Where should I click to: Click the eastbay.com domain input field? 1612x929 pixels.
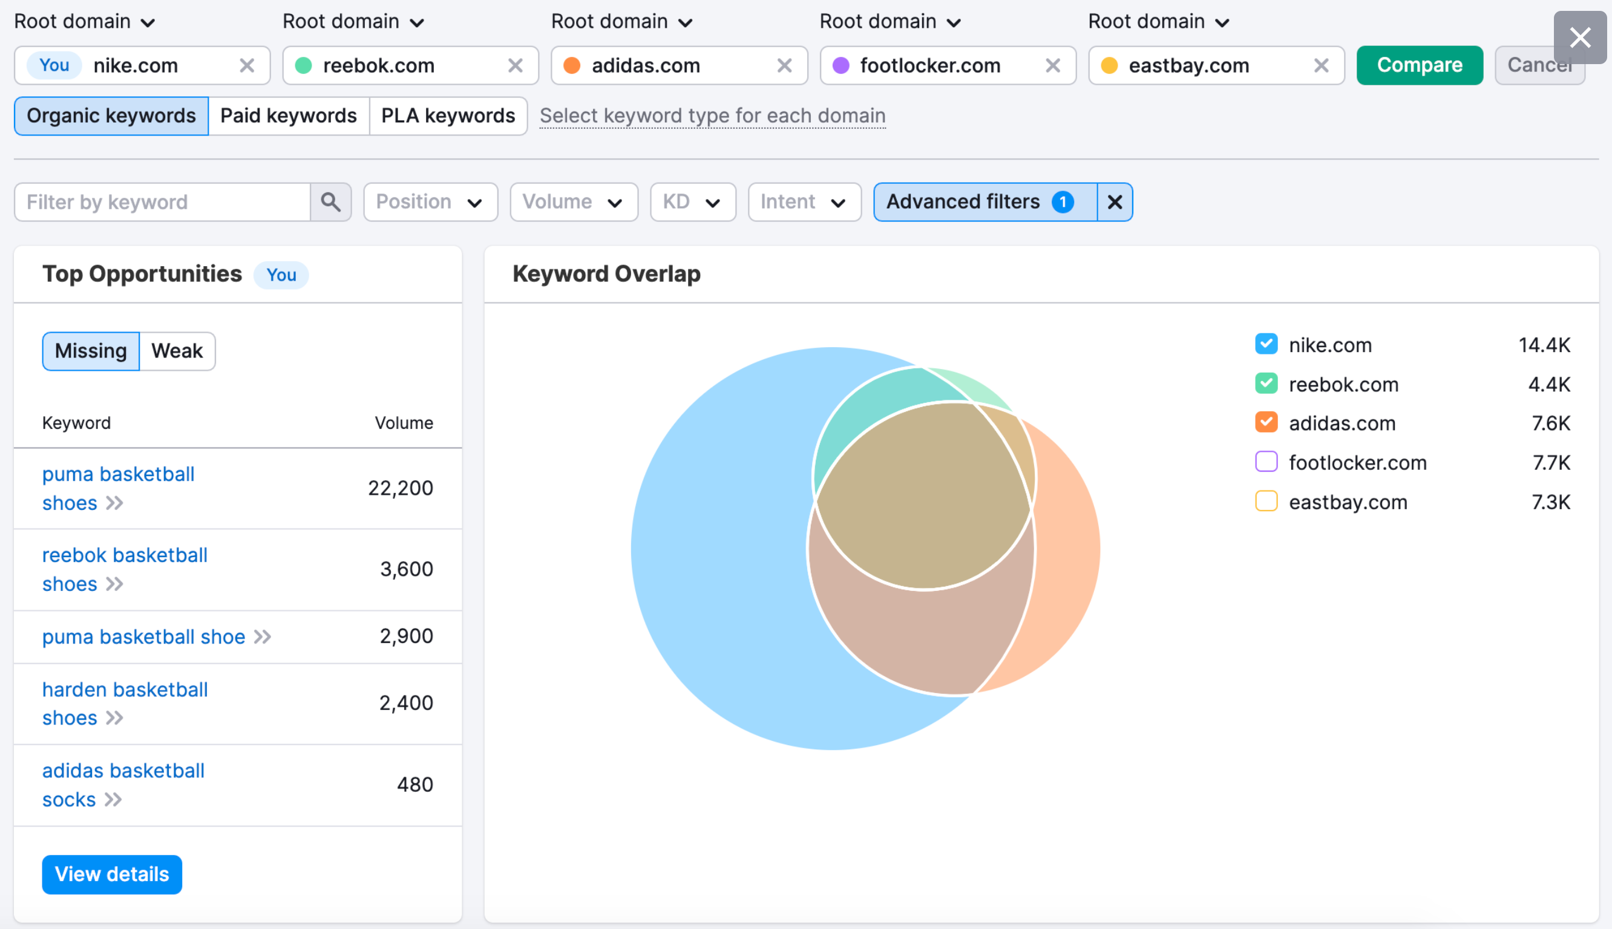coord(1216,65)
